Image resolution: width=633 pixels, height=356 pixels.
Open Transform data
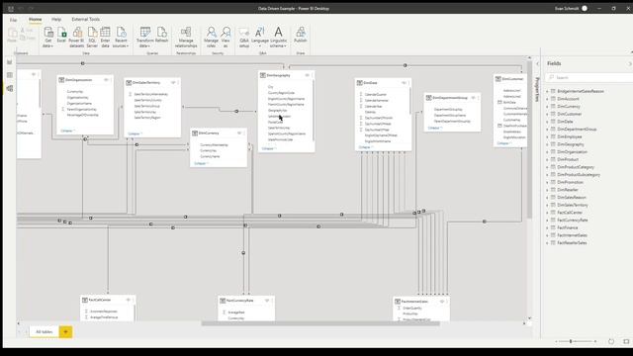tap(145, 38)
